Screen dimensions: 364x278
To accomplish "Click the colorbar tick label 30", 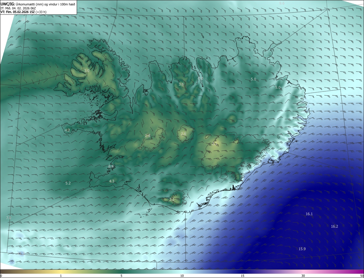I will click(303, 276).
